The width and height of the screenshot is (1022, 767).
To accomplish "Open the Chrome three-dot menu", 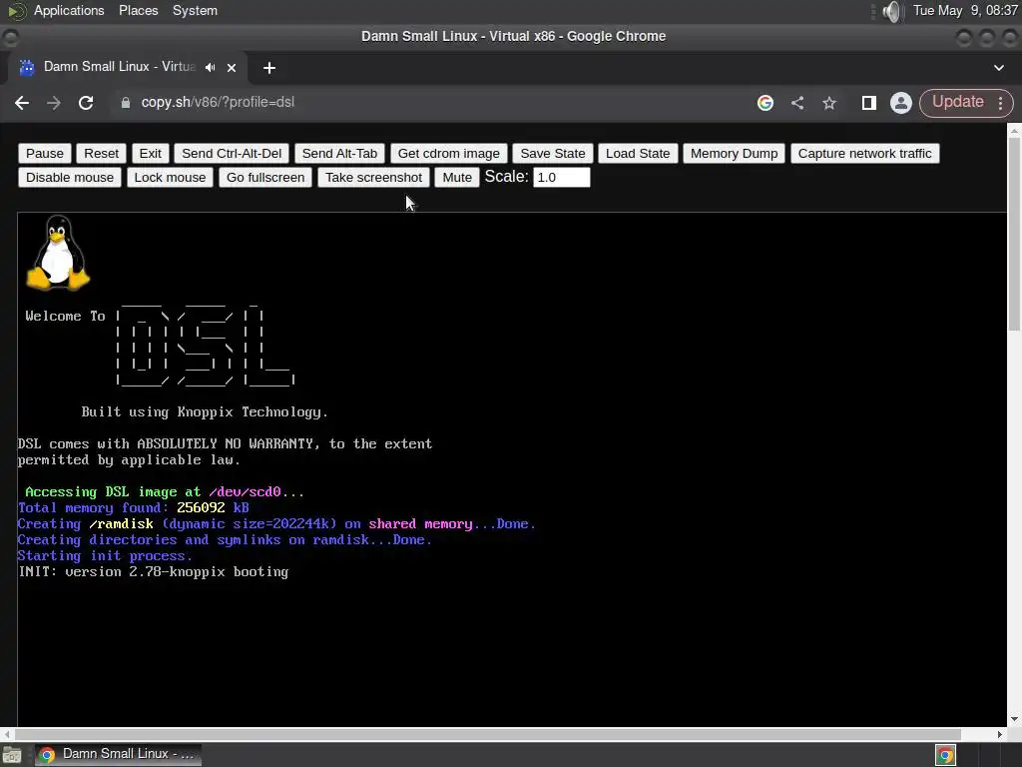I will [x=1000, y=103].
